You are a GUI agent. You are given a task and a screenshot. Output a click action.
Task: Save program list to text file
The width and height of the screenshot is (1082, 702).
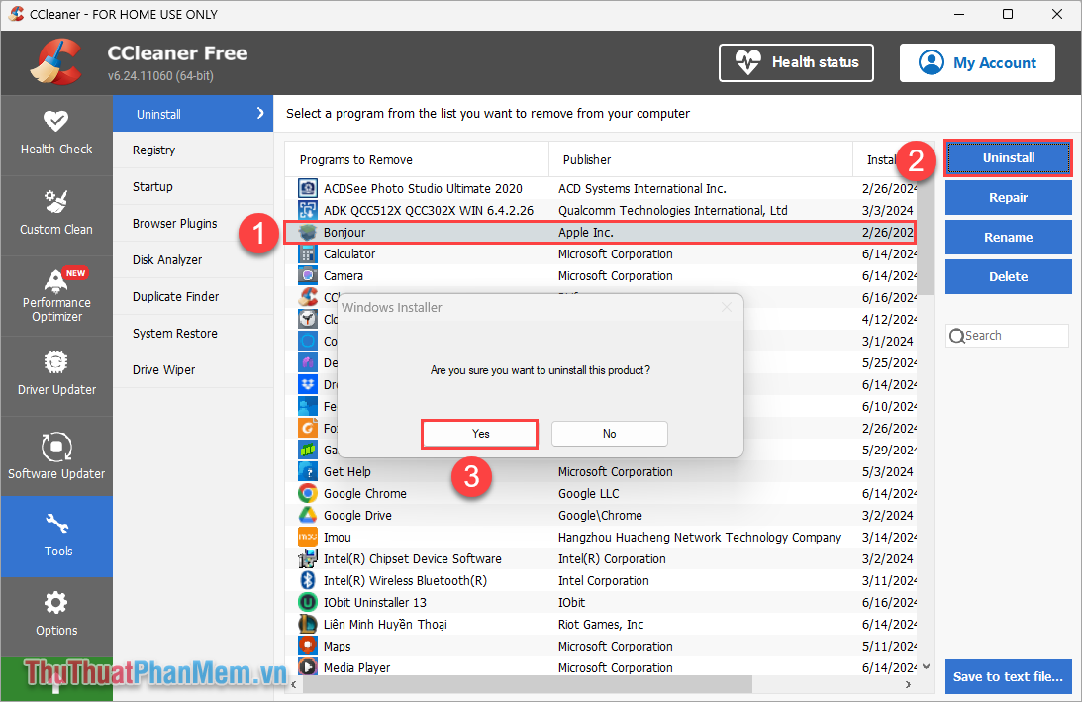click(x=1008, y=676)
